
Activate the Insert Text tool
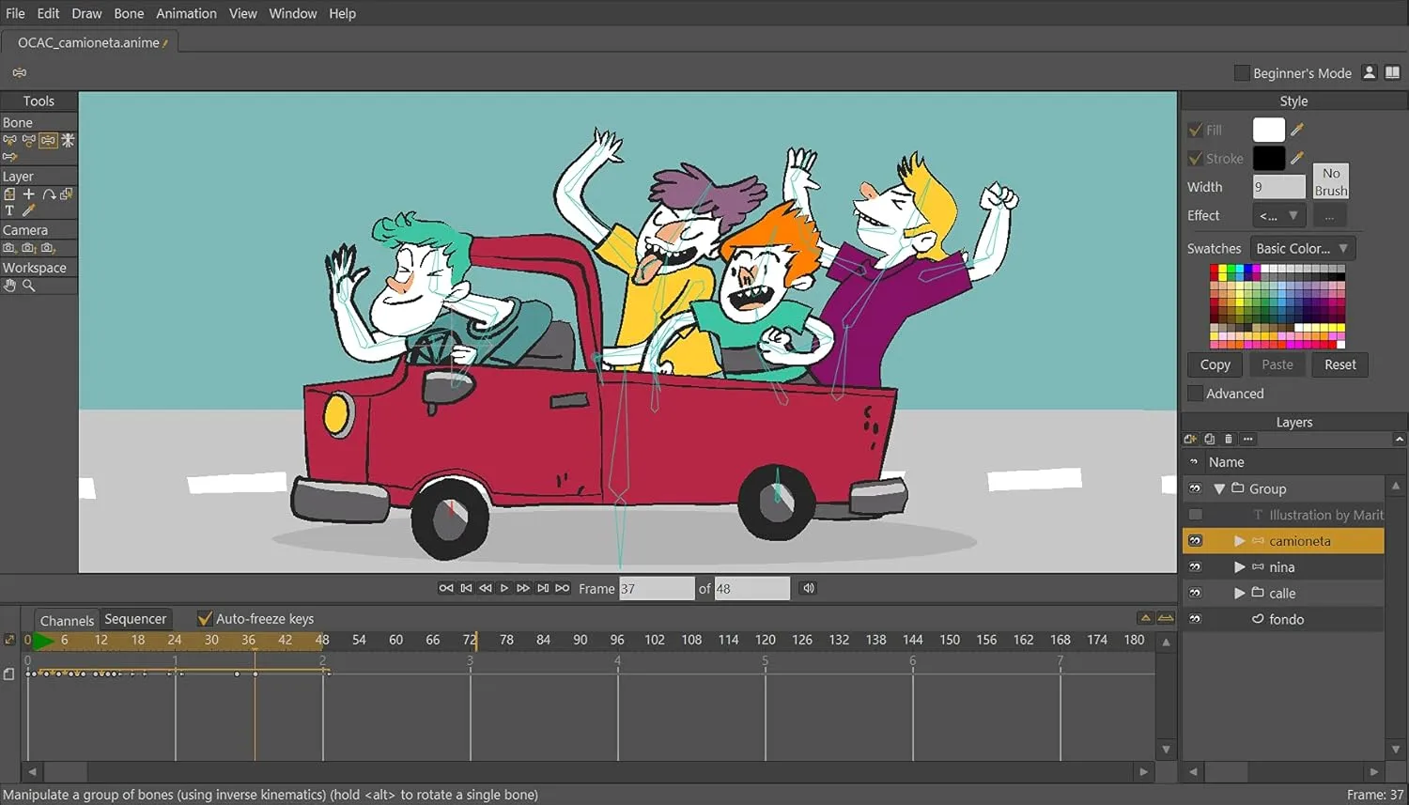point(8,210)
